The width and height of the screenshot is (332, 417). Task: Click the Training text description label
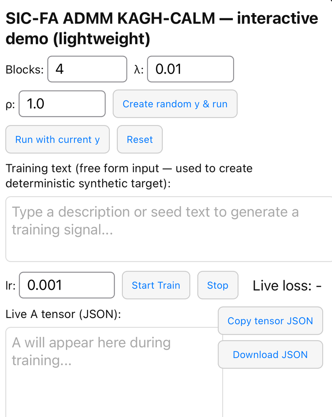[x=129, y=176]
